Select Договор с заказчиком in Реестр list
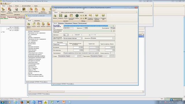Viewport: 185px width, 104px height. (x=34, y=31)
